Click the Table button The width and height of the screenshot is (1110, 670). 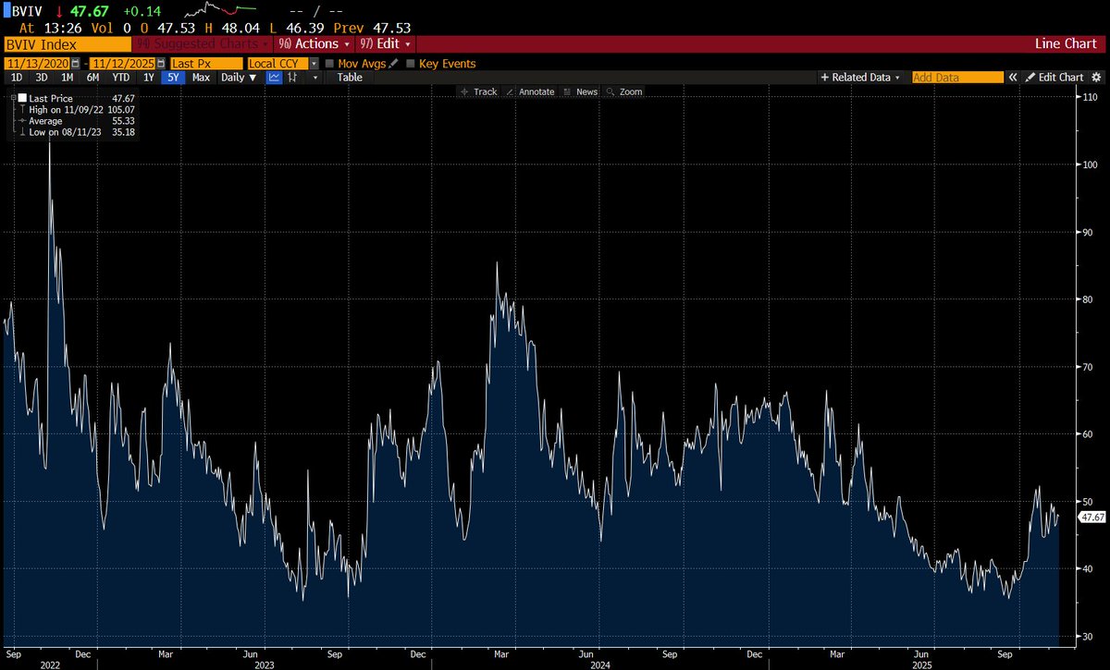pyautogui.click(x=350, y=78)
